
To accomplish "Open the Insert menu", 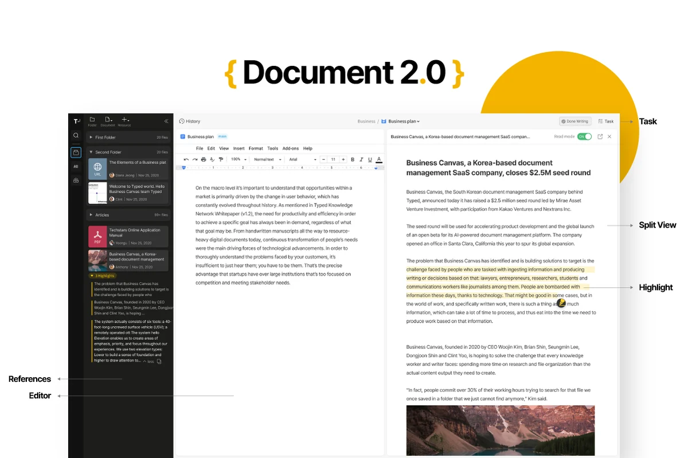I will pos(239,148).
